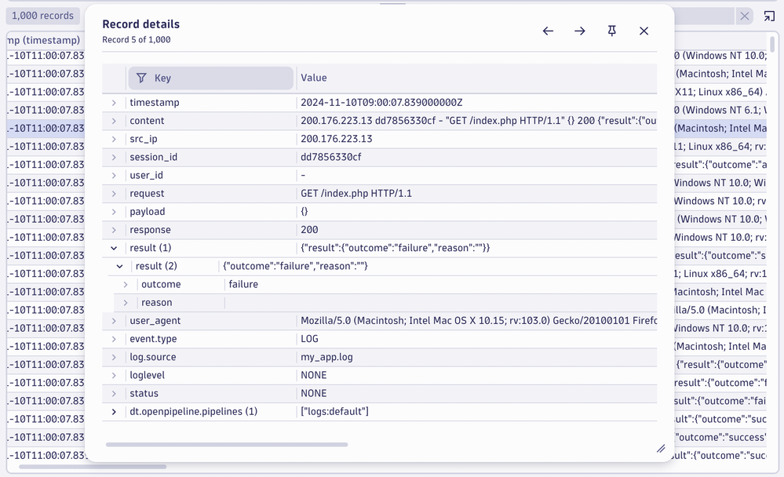This screenshot has width=784, height=477.
Task: Close the Record details dialog
Action: coord(644,31)
